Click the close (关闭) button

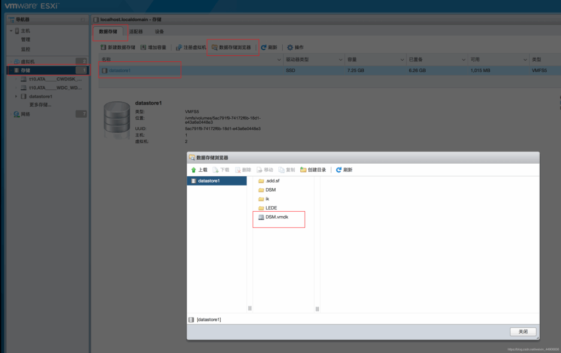click(523, 332)
